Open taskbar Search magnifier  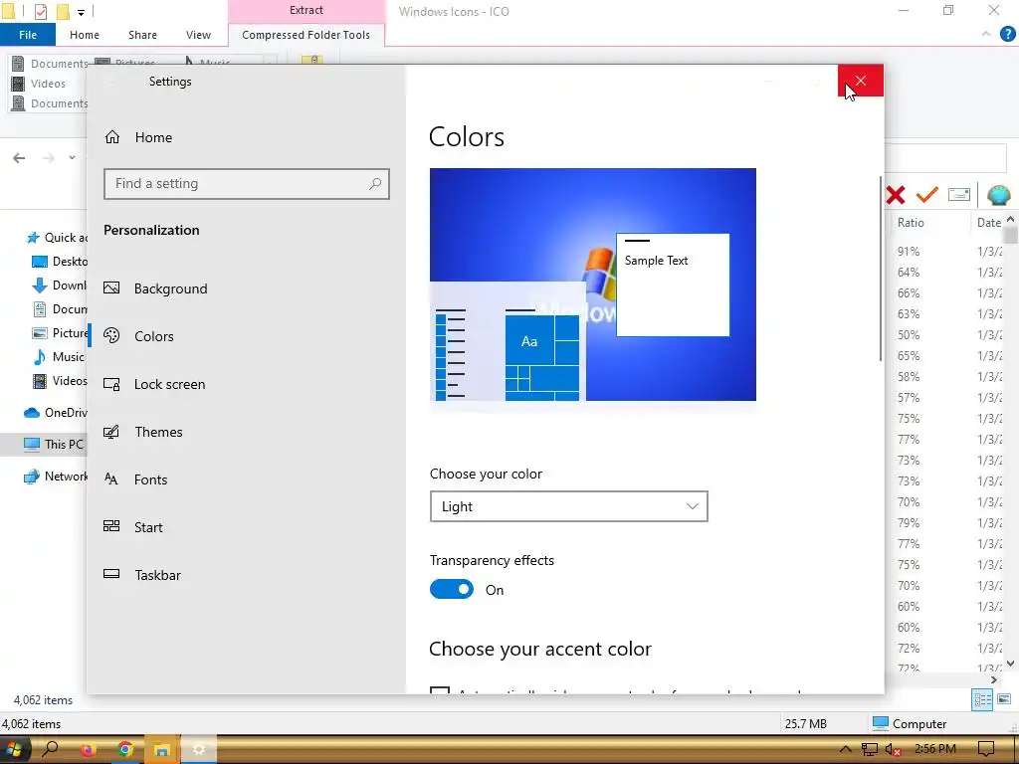click(50, 750)
